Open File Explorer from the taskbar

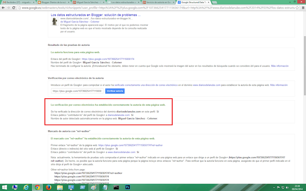60,187
